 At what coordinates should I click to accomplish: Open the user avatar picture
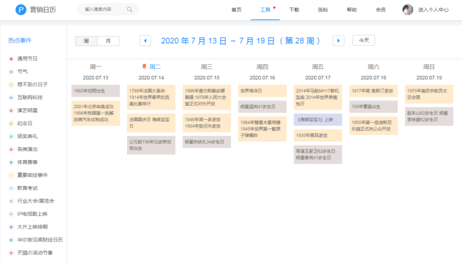point(407,10)
